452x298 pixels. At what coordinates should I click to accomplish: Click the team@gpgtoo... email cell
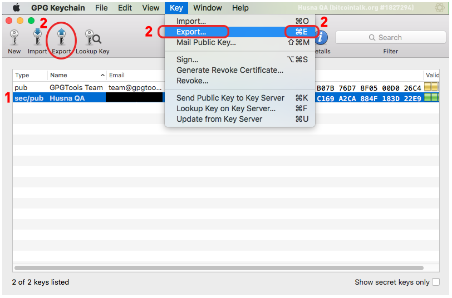click(135, 87)
